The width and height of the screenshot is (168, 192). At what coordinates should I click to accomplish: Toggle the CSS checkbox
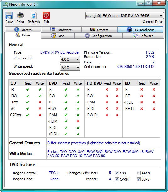tap(117, 173)
